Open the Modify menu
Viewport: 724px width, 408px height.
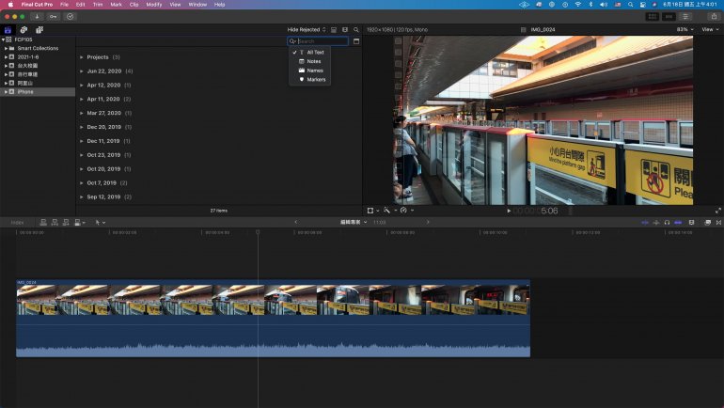(x=153, y=5)
